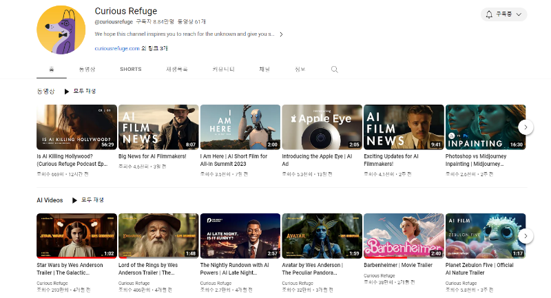The image size is (551, 298).
Task: Open the Barbenheimer thumbnail
Action: 404,236
